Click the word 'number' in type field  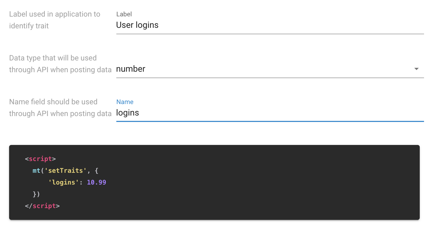click(131, 69)
